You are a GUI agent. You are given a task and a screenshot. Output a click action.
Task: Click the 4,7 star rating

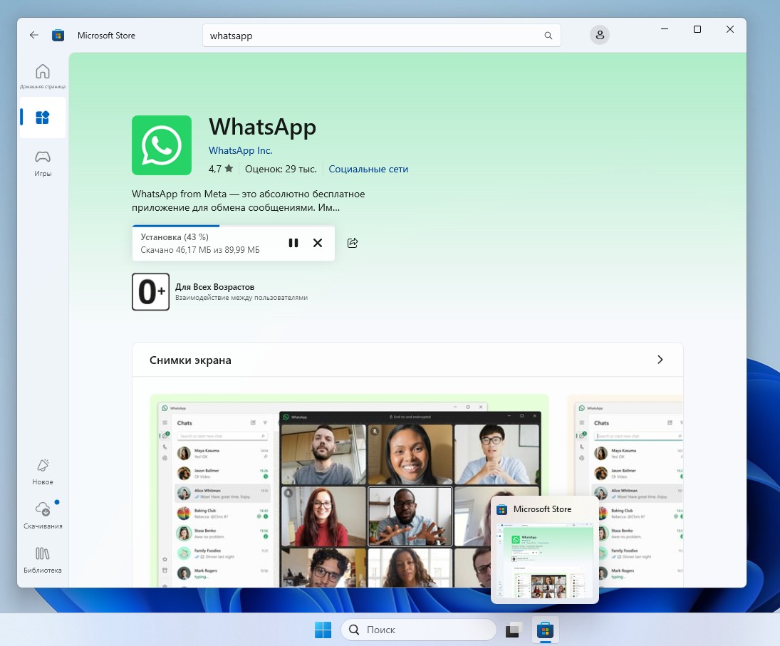[220, 169]
